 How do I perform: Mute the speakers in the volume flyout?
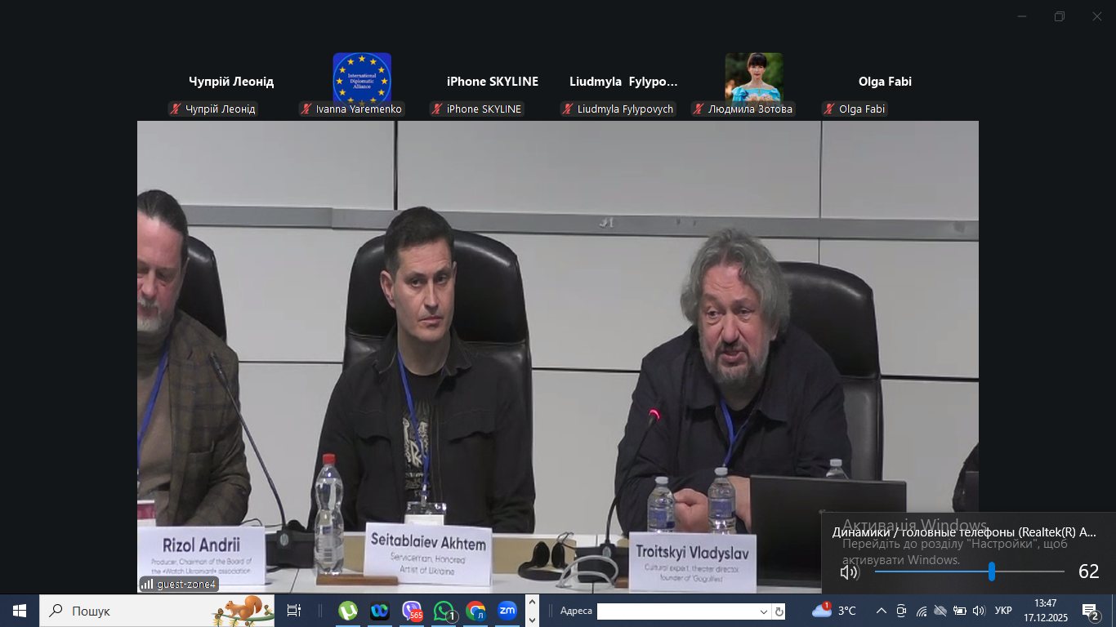coord(850,571)
